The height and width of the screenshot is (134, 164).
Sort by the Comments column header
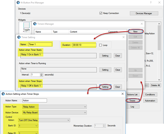117,32
